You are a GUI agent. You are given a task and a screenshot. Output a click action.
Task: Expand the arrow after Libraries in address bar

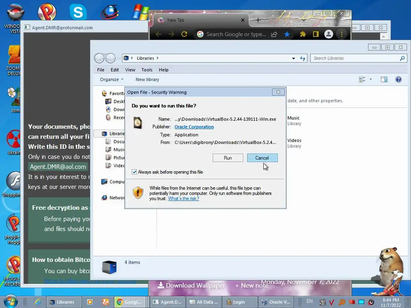tap(157, 58)
